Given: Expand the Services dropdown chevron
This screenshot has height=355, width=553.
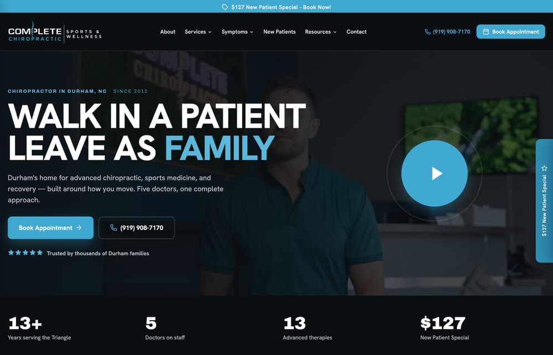Looking at the screenshot, I should click(210, 32).
